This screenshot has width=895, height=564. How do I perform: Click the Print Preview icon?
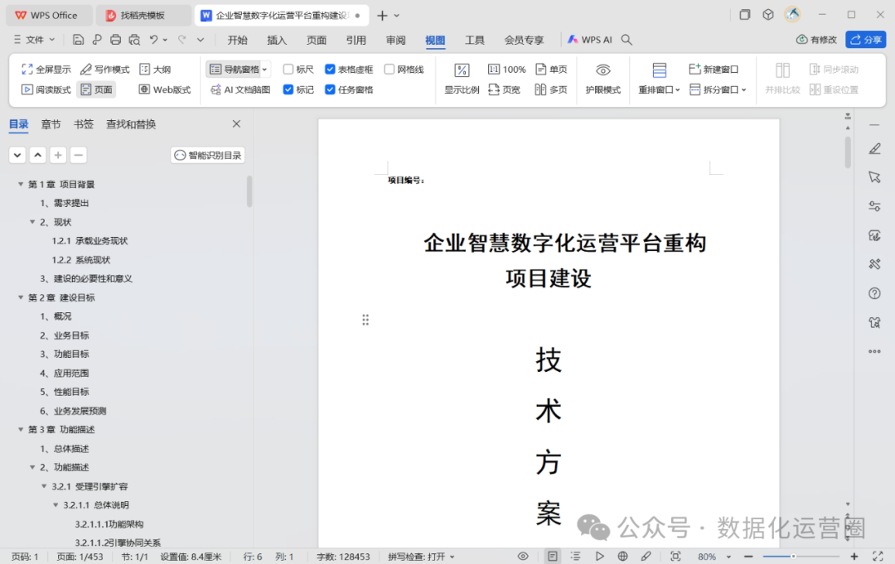tap(134, 40)
